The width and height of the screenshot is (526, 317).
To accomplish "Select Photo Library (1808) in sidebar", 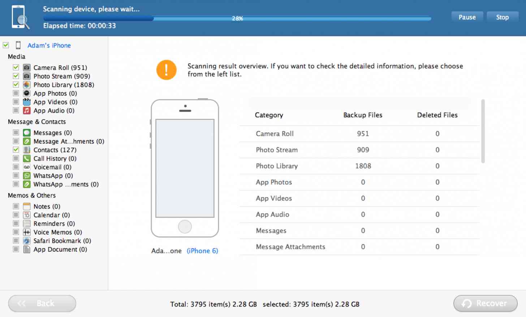I will click(x=64, y=85).
